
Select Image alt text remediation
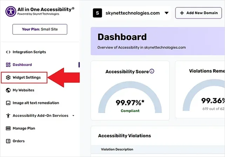(36, 103)
